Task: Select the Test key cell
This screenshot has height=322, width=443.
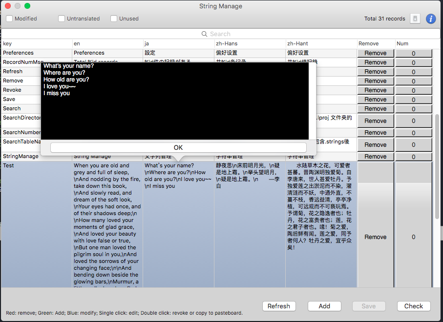Action: [x=37, y=224]
